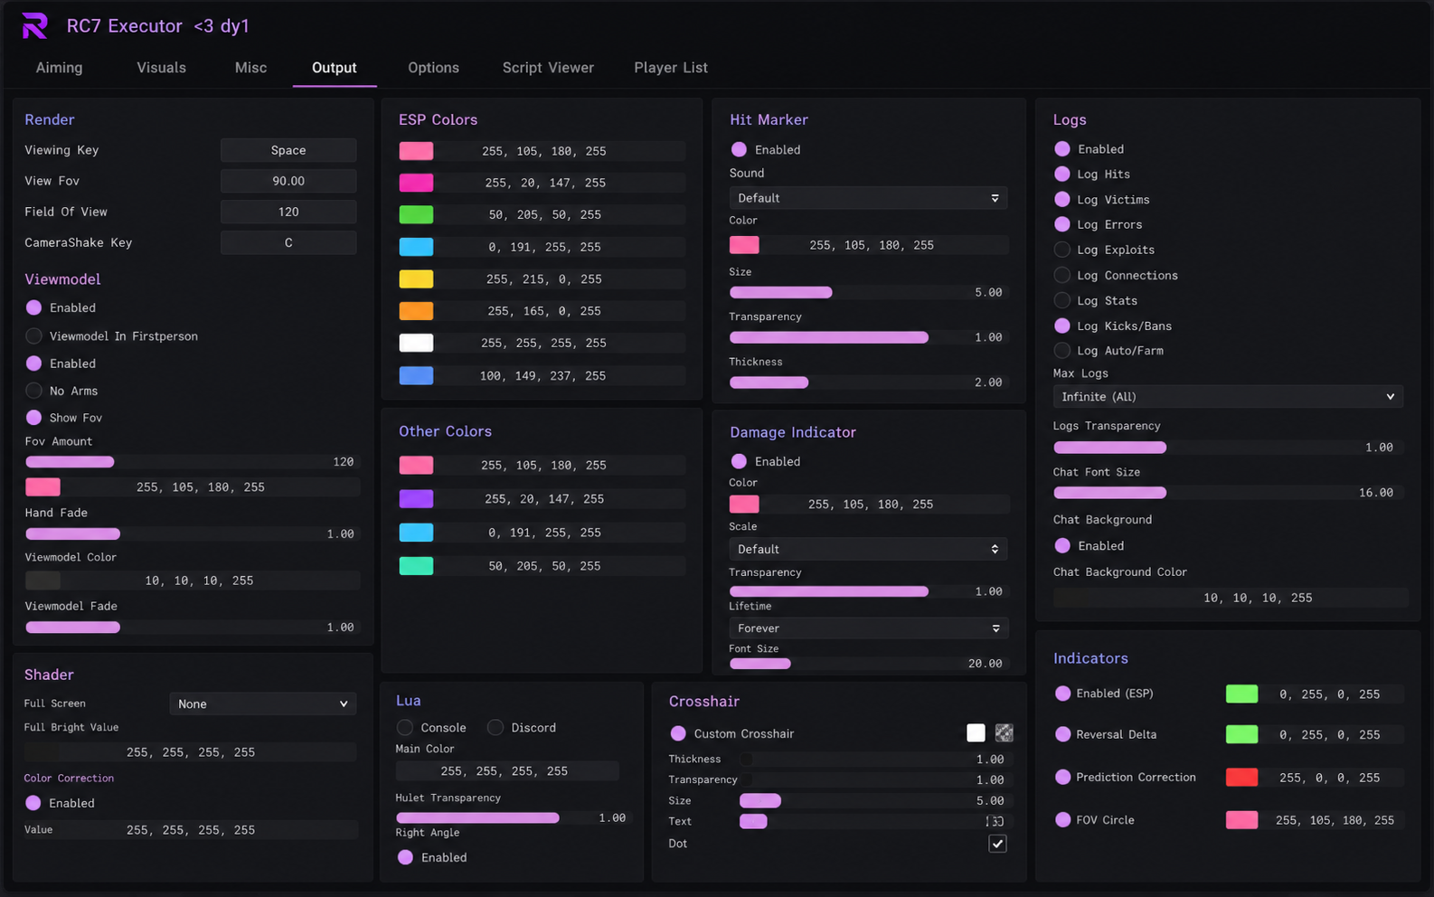The image size is (1434, 897).
Task: Click ESP color value 100, 149, 237, 255
Action: click(542, 375)
